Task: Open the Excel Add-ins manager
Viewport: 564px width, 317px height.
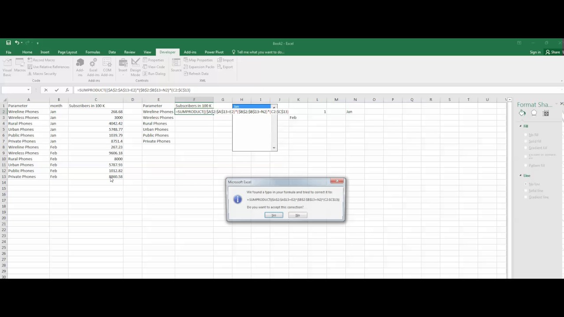Action: (93, 67)
